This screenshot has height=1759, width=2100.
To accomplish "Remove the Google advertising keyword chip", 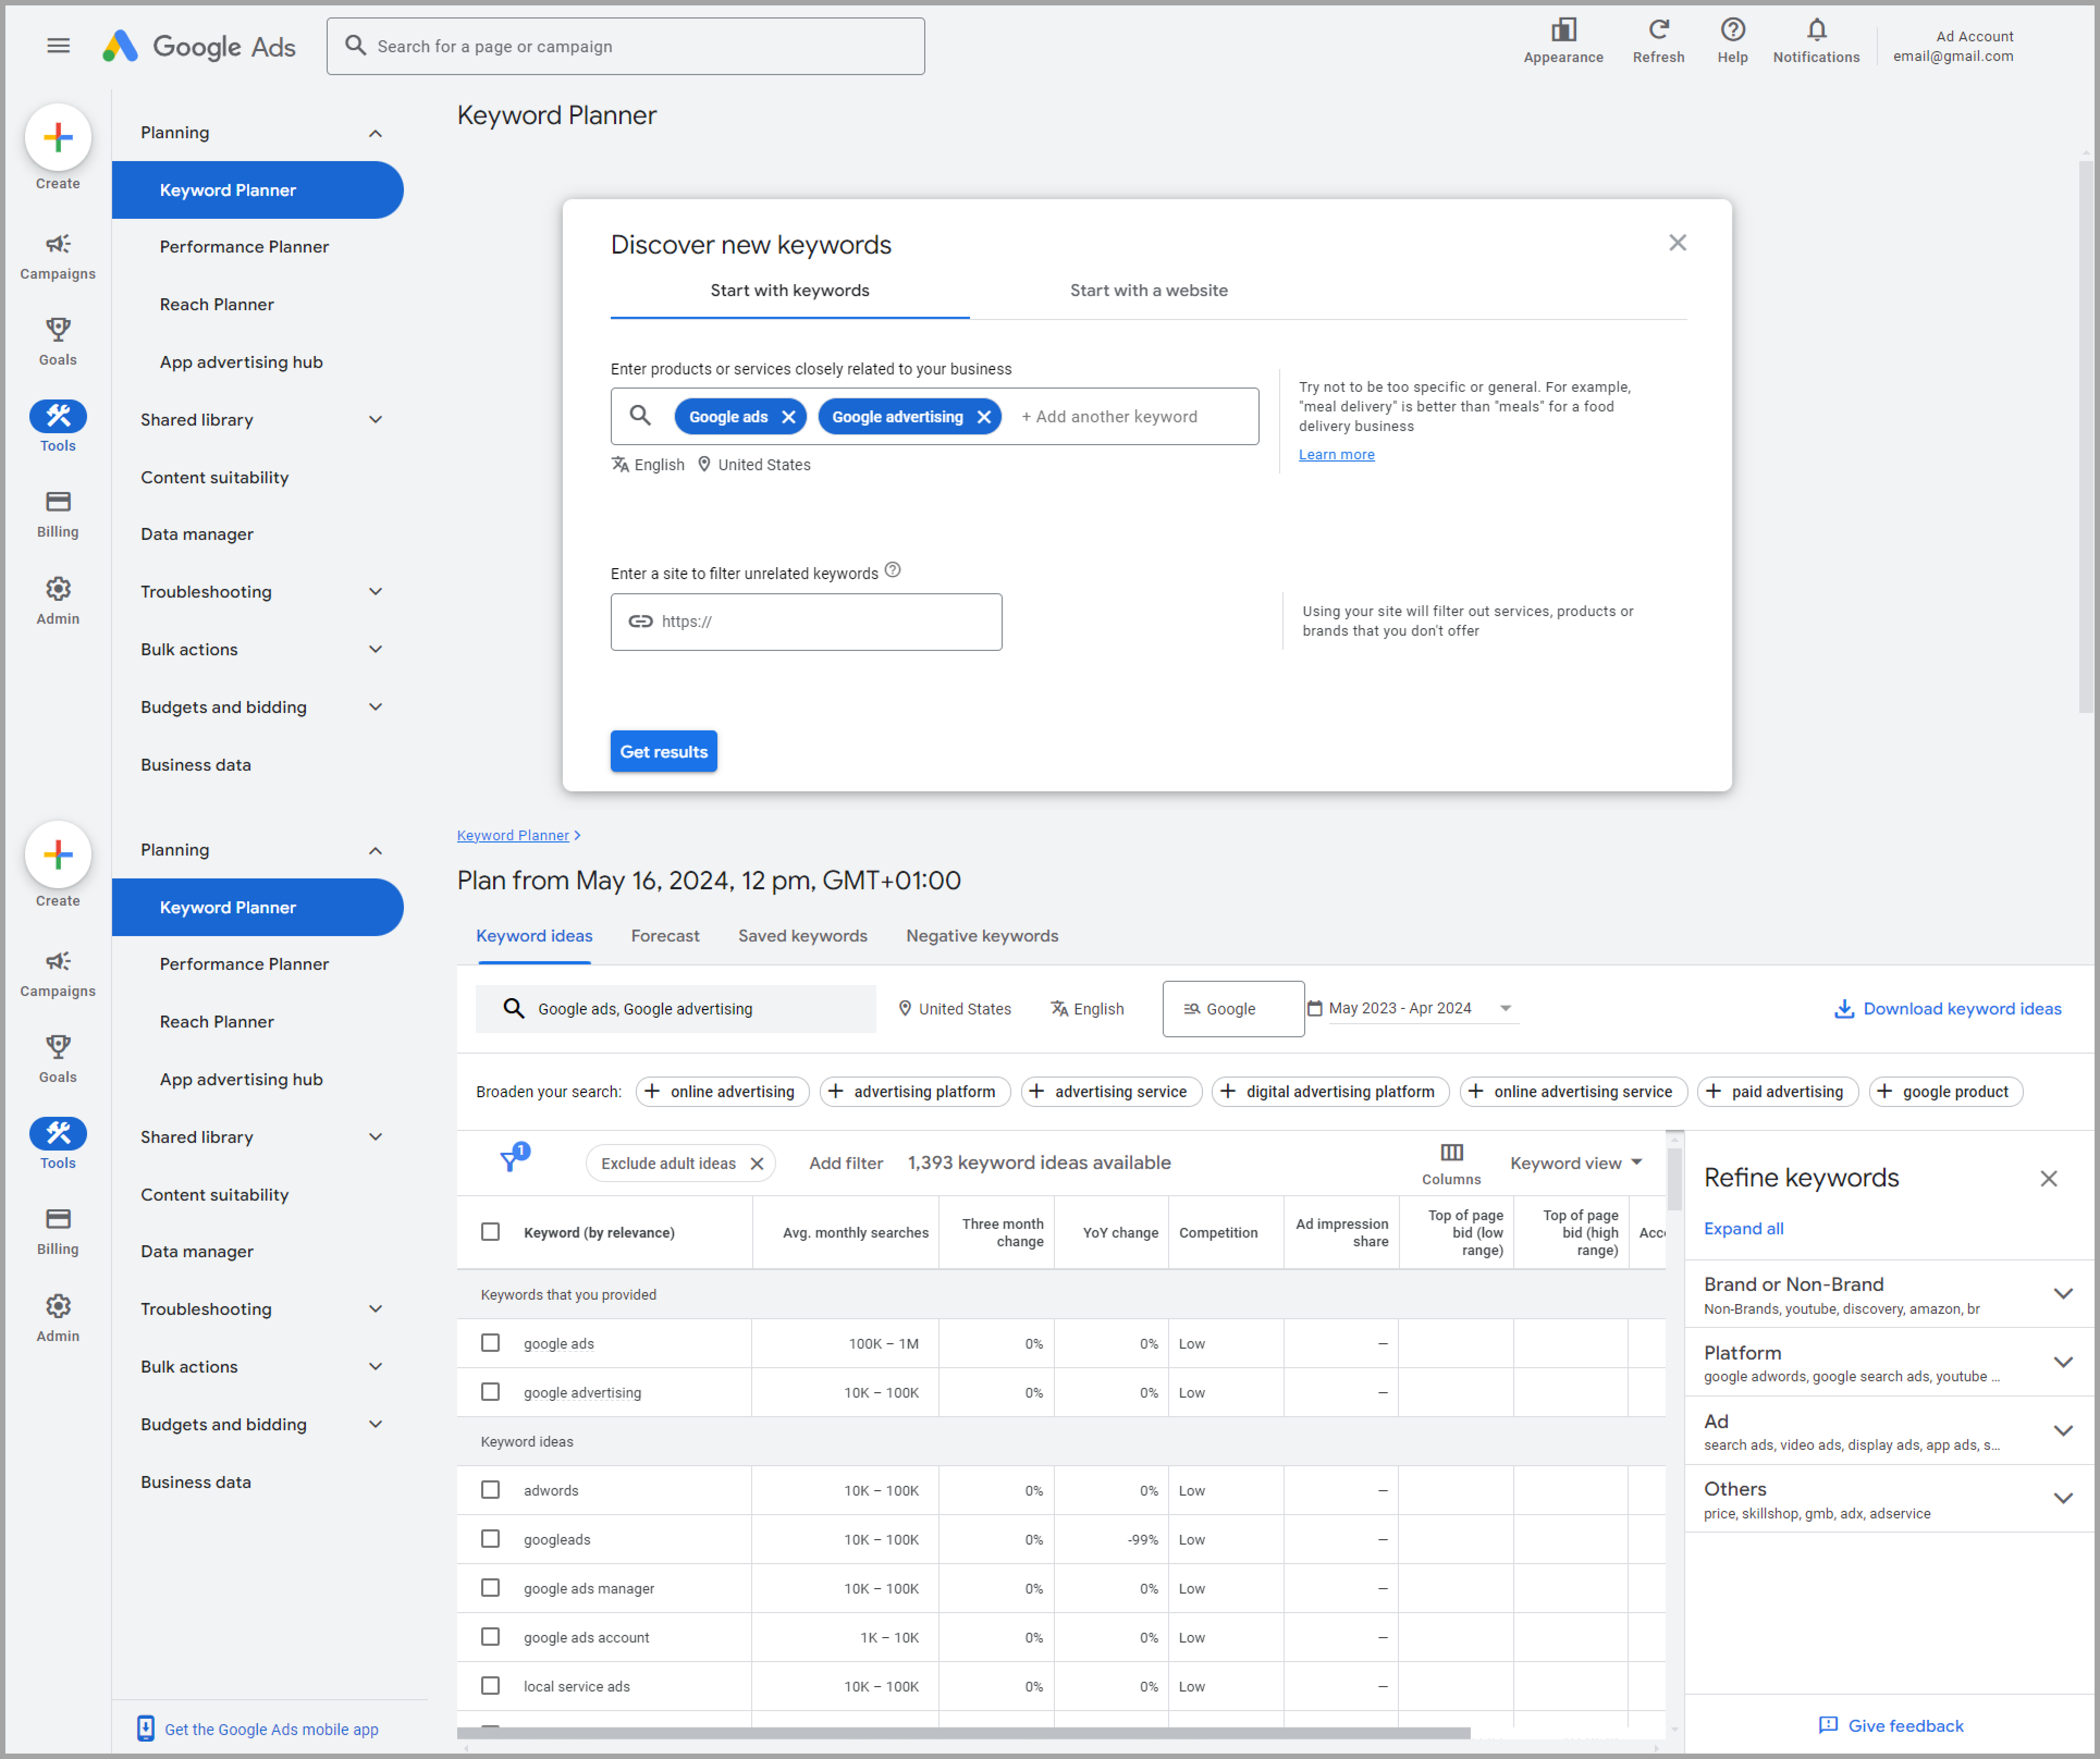I will click(983, 417).
